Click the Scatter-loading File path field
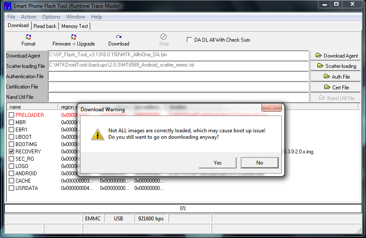366x238 pixels. [178, 66]
